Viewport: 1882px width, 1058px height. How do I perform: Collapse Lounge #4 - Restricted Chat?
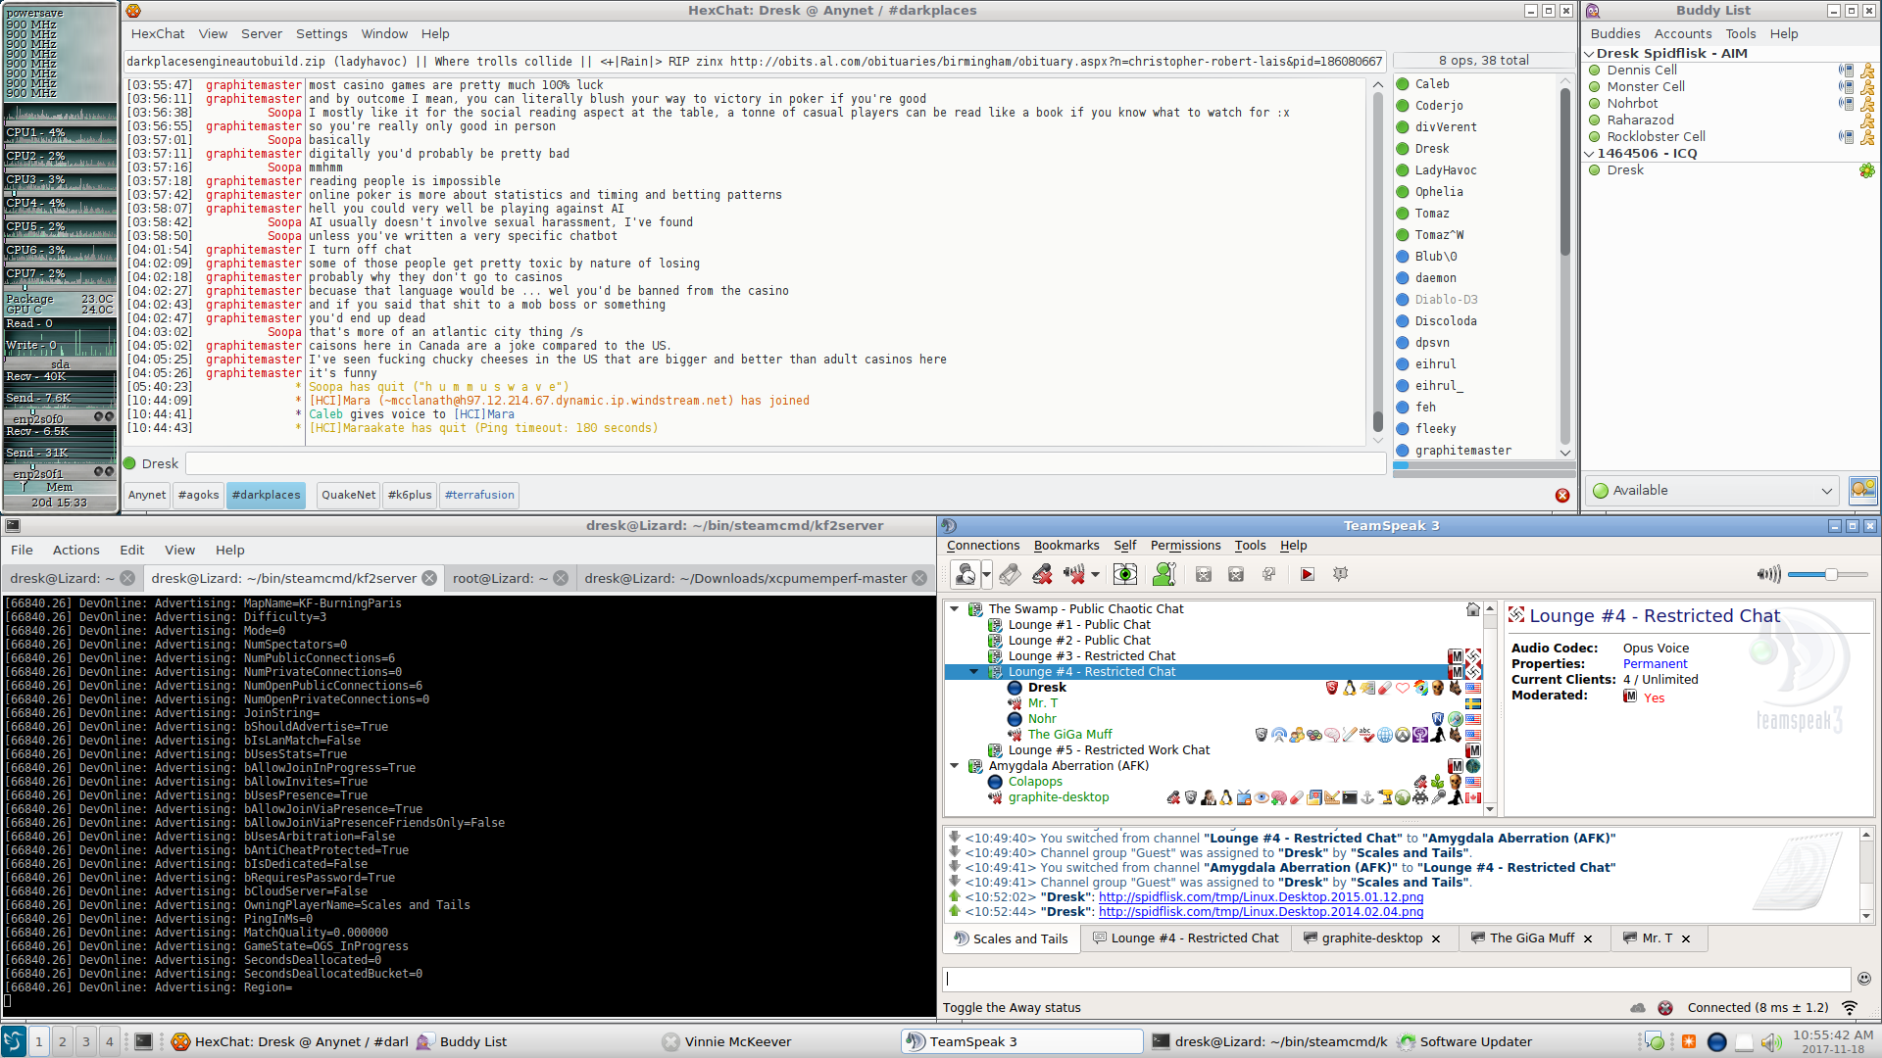pyautogui.click(x=973, y=671)
